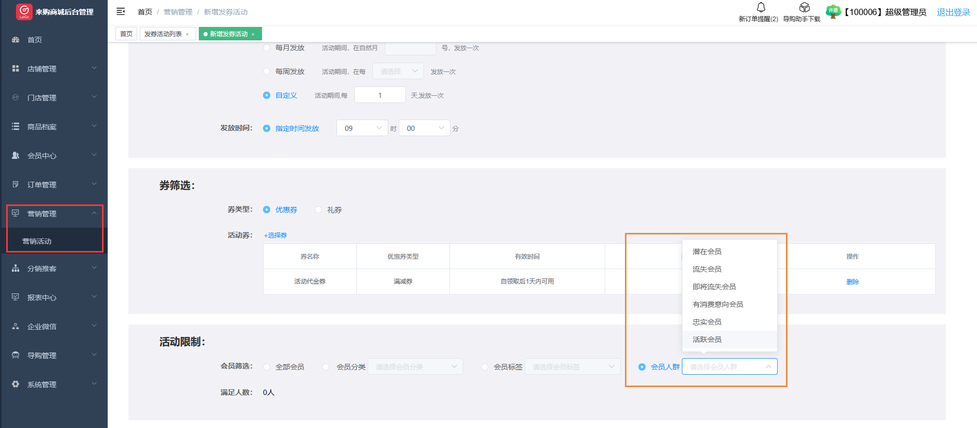This screenshot has width=977, height=428.
Task: Select the 每周发放 radio button
Action: (267, 71)
